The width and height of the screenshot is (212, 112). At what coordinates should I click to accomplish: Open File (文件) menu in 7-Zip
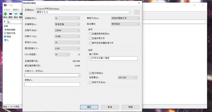pos(7,10)
